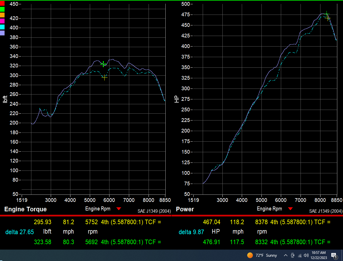
Task: Open the sunny weather widget icon
Action: tap(250, 255)
